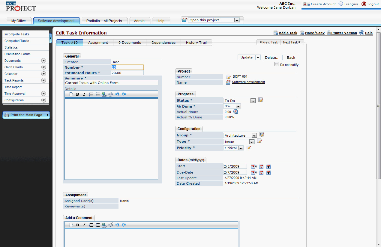Click the edit icon beside Type dropdown
The width and height of the screenshot is (381, 247).
tap(259, 141)
